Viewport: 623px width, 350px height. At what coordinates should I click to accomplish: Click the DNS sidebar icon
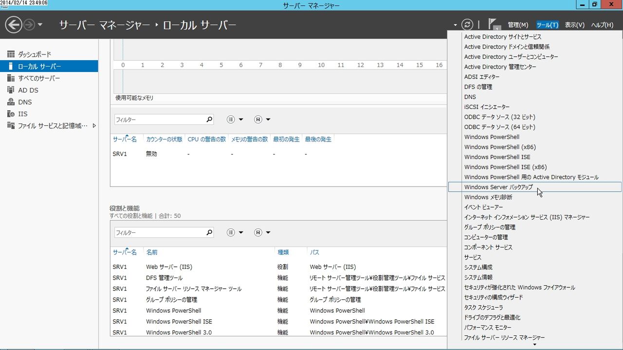11,102
